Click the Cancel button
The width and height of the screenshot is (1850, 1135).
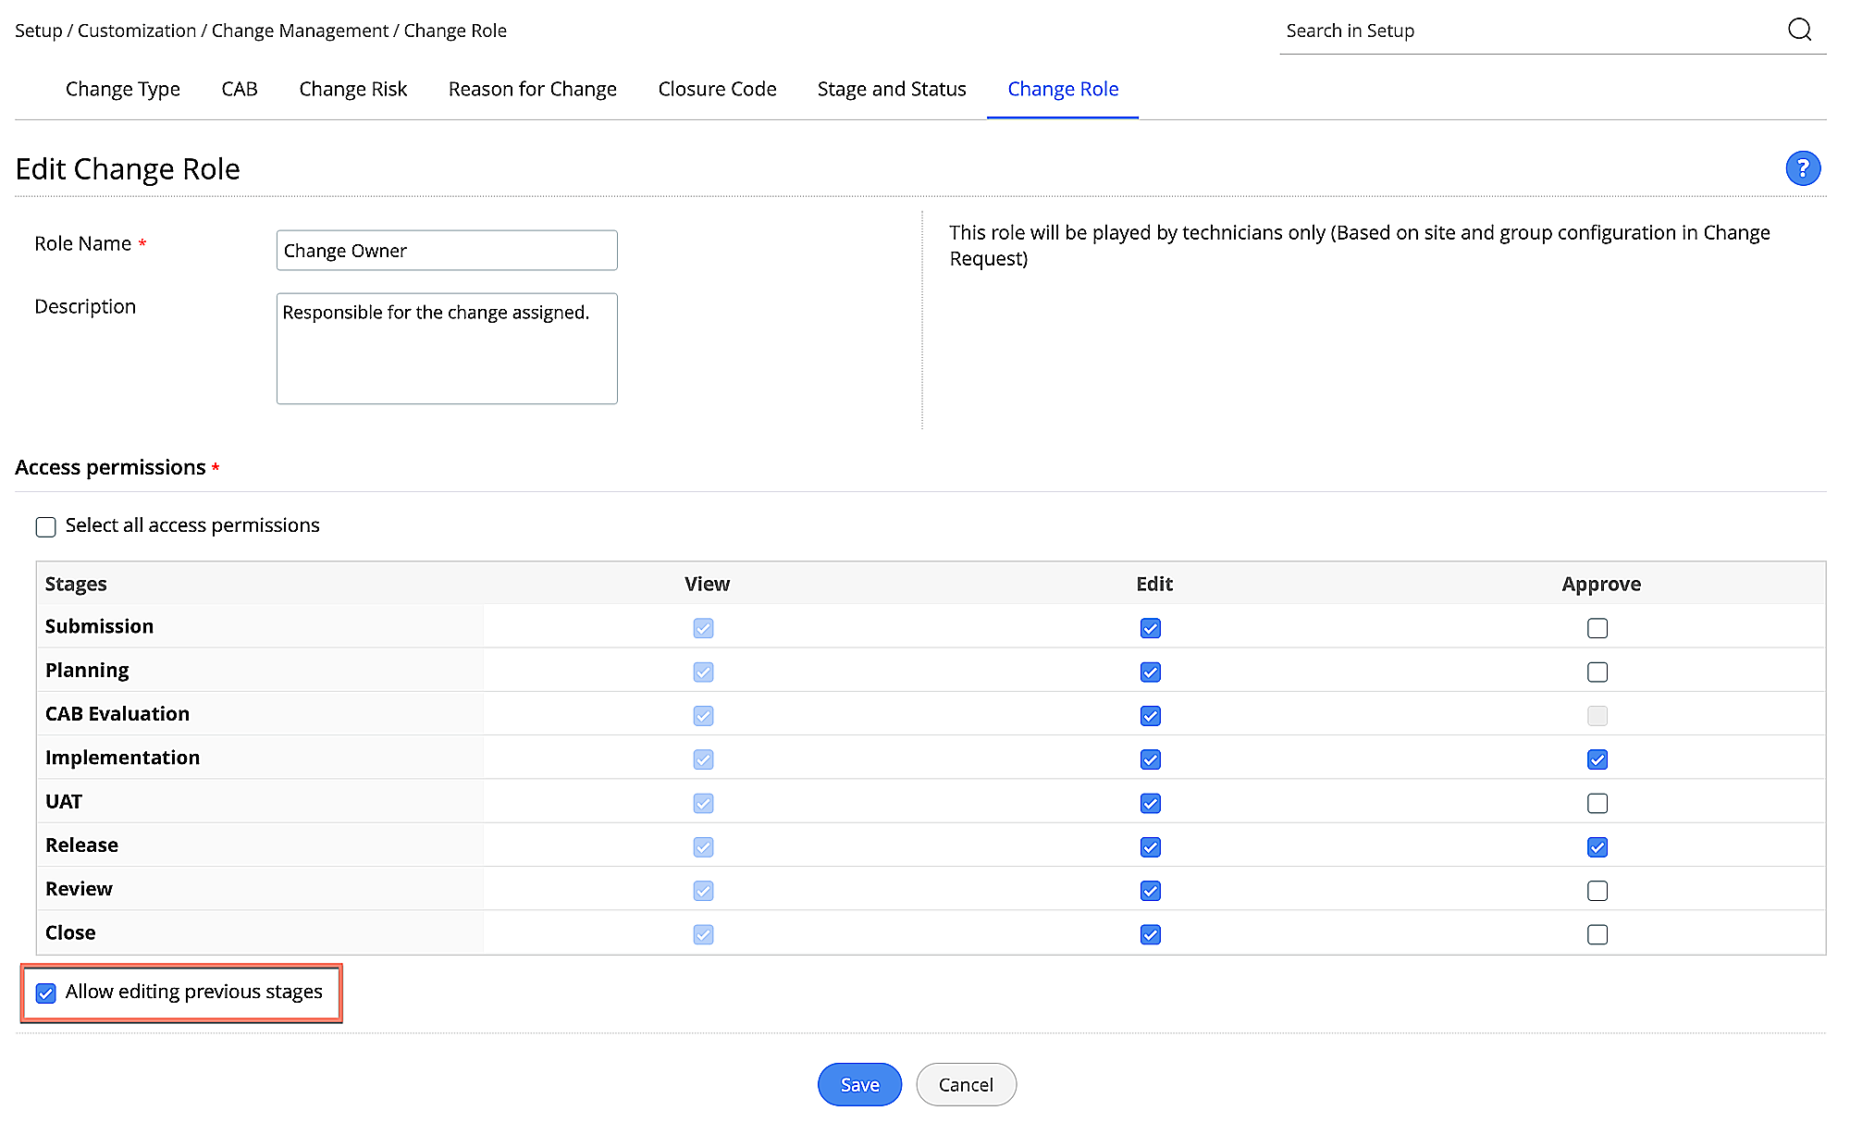(x=966, y=1084)
